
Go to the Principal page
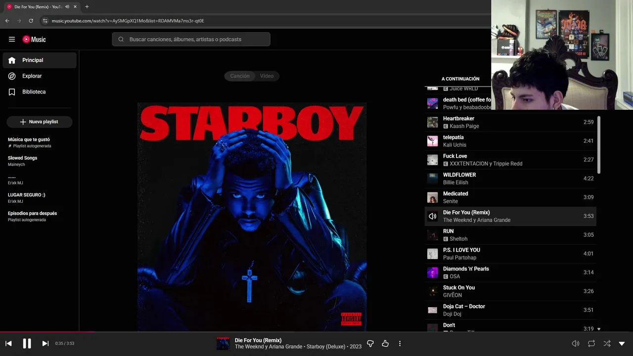tap(40, 60)
